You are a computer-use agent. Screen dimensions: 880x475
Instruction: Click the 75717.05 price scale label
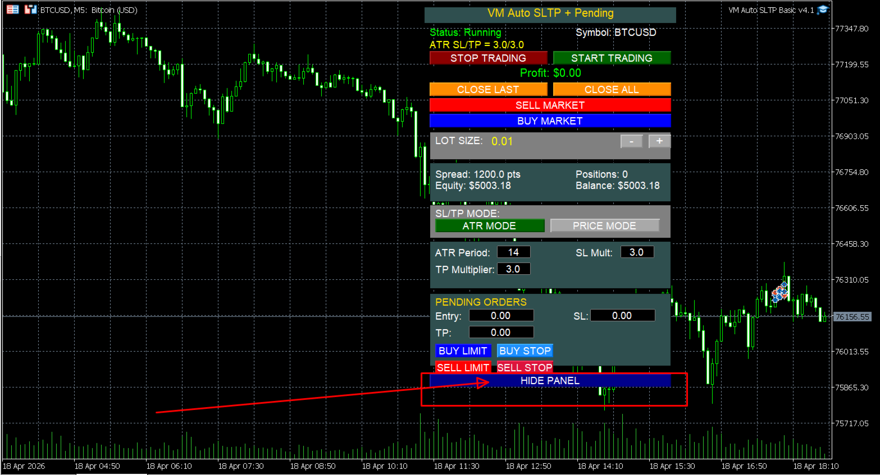click(x=852, y=423)
